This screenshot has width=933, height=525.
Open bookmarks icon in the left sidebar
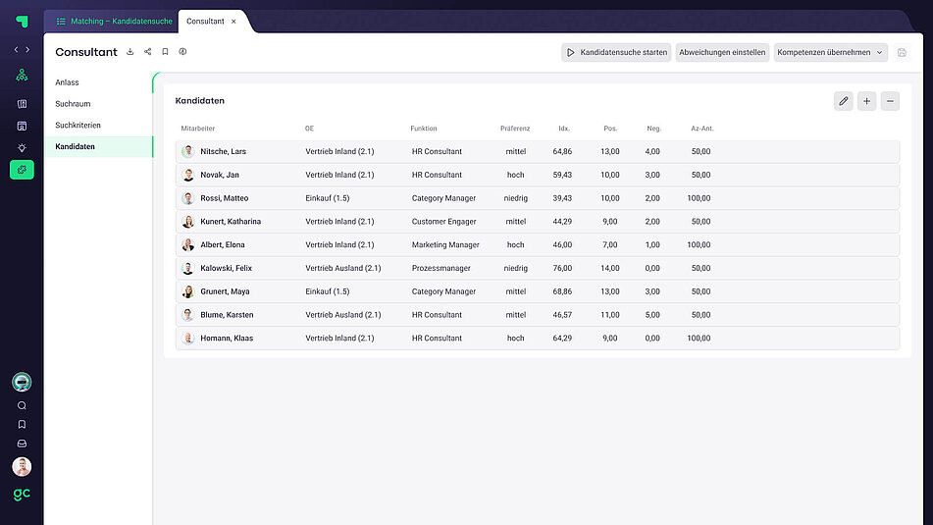click(x=22, y=424)
